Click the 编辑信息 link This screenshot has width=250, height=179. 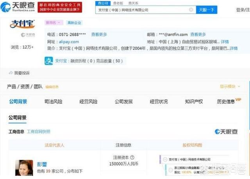click(x=52, y=87)
